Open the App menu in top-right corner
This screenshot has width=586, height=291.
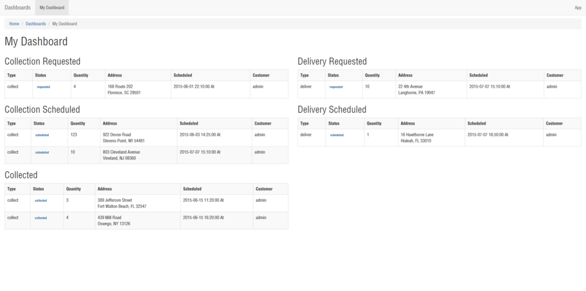click(x=577, y=7)
